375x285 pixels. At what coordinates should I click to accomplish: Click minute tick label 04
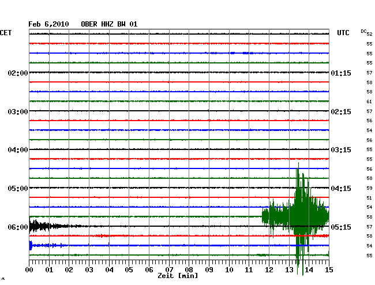click(x=109, y=270)
